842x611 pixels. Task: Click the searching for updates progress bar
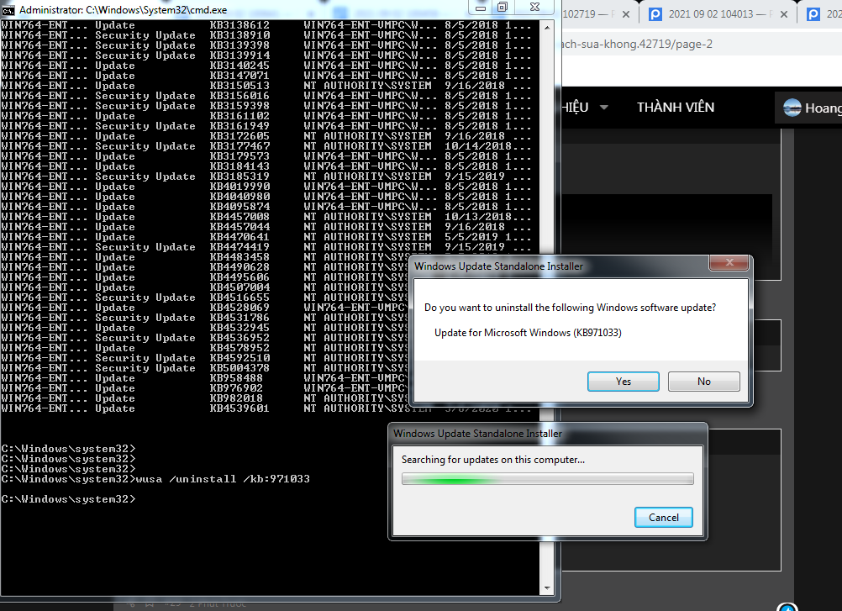tap(547, 478)
